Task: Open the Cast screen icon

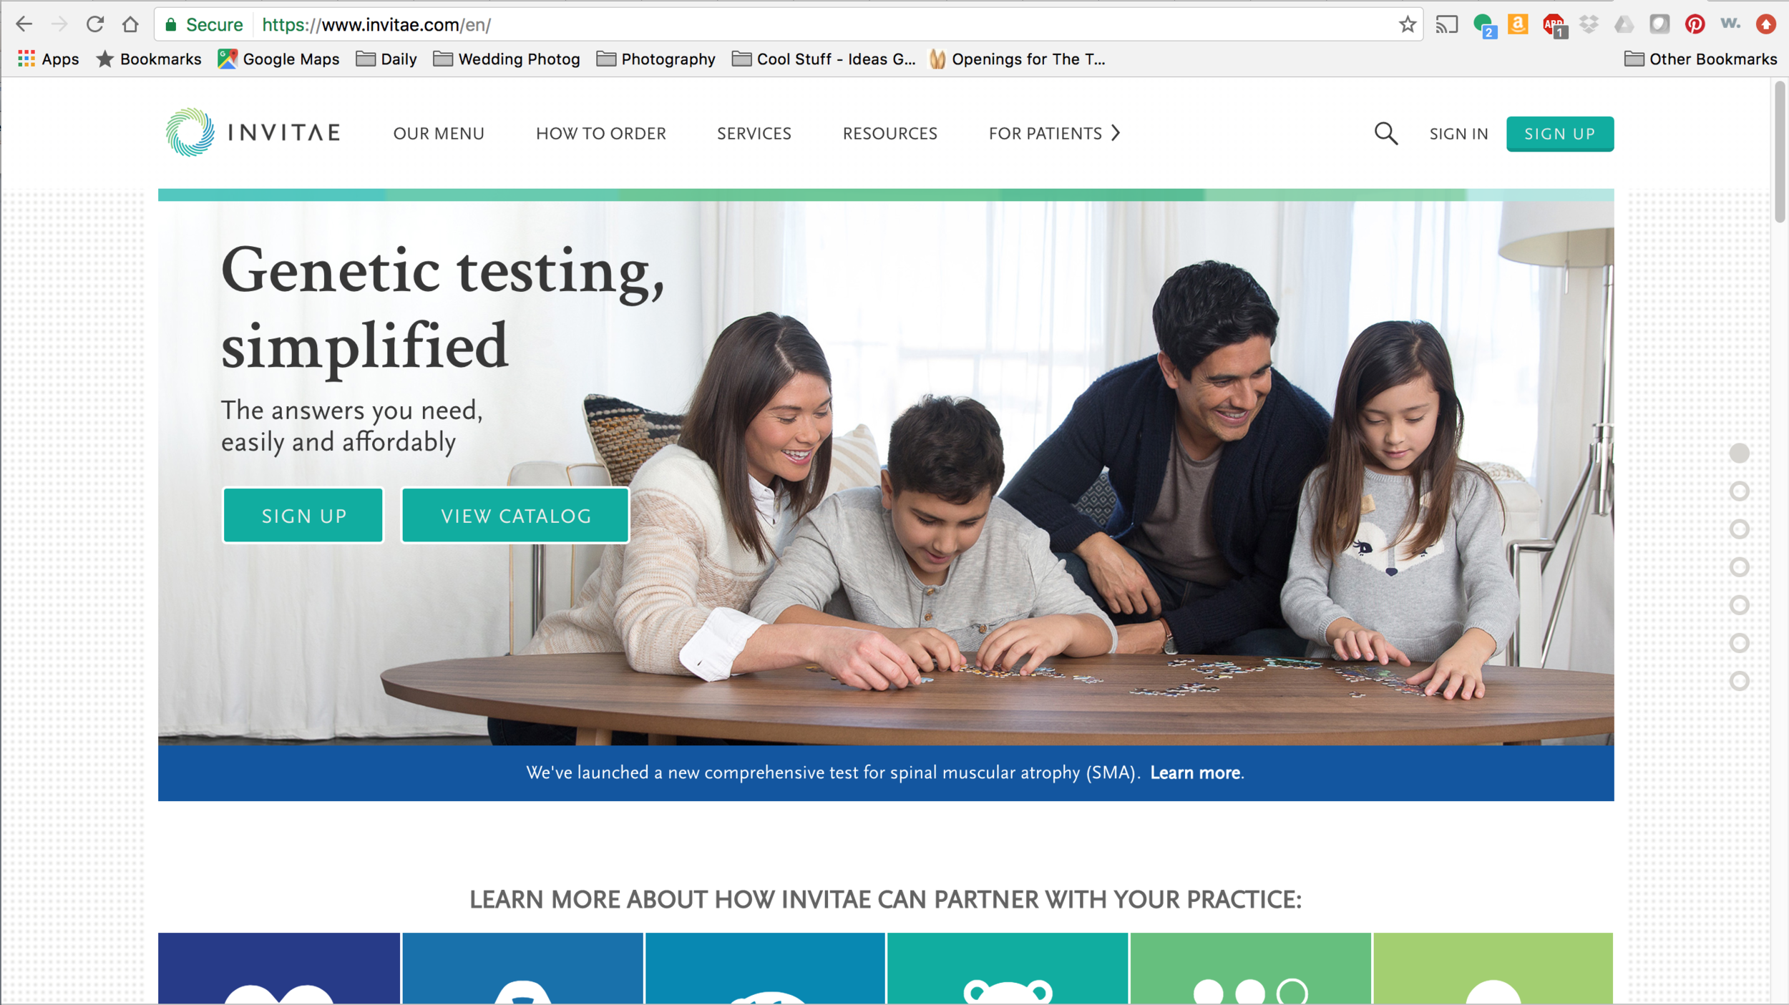Action: 1446,25
